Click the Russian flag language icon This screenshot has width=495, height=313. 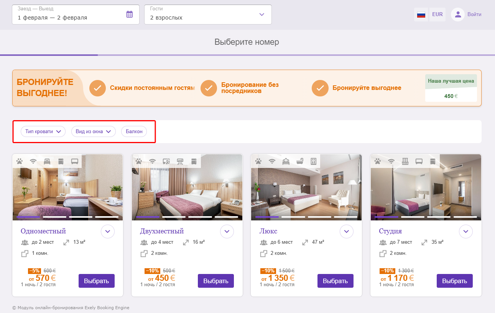421,15
